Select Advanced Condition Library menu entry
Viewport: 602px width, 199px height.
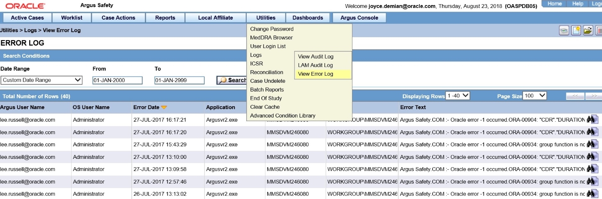(283, 116)
